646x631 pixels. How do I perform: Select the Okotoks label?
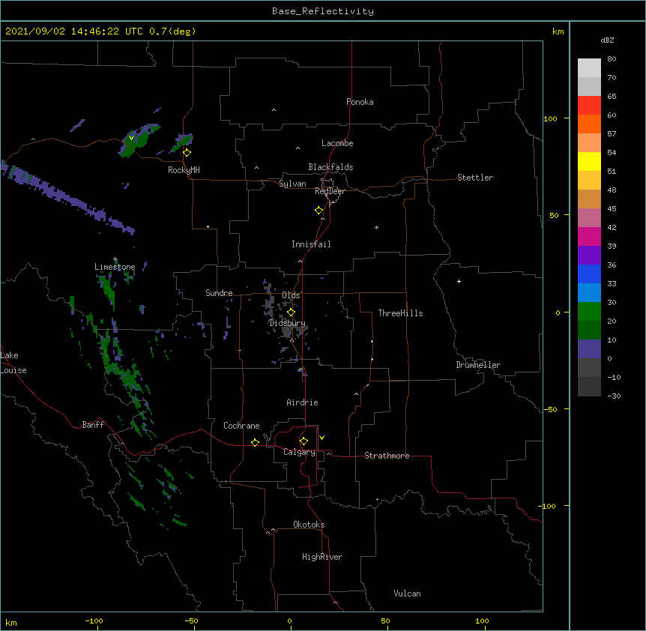click(309, 525)
